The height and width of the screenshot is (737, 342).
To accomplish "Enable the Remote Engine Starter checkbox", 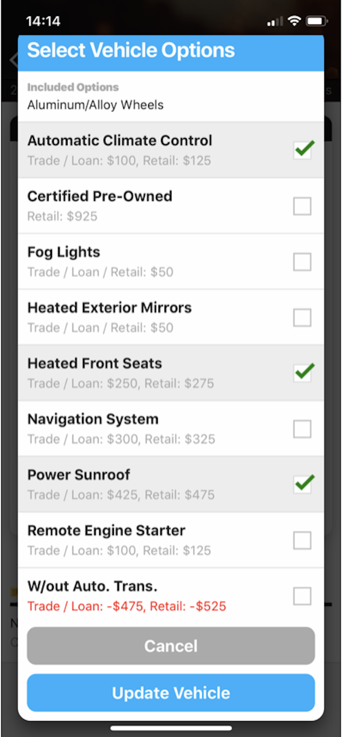I will tap(302, 540).
